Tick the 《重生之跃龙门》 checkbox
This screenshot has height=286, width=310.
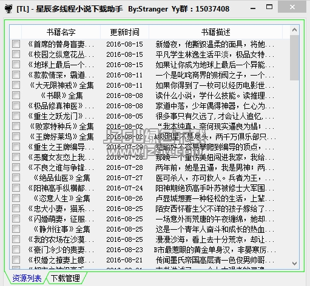pyautogui.click(x=16, y=116)
